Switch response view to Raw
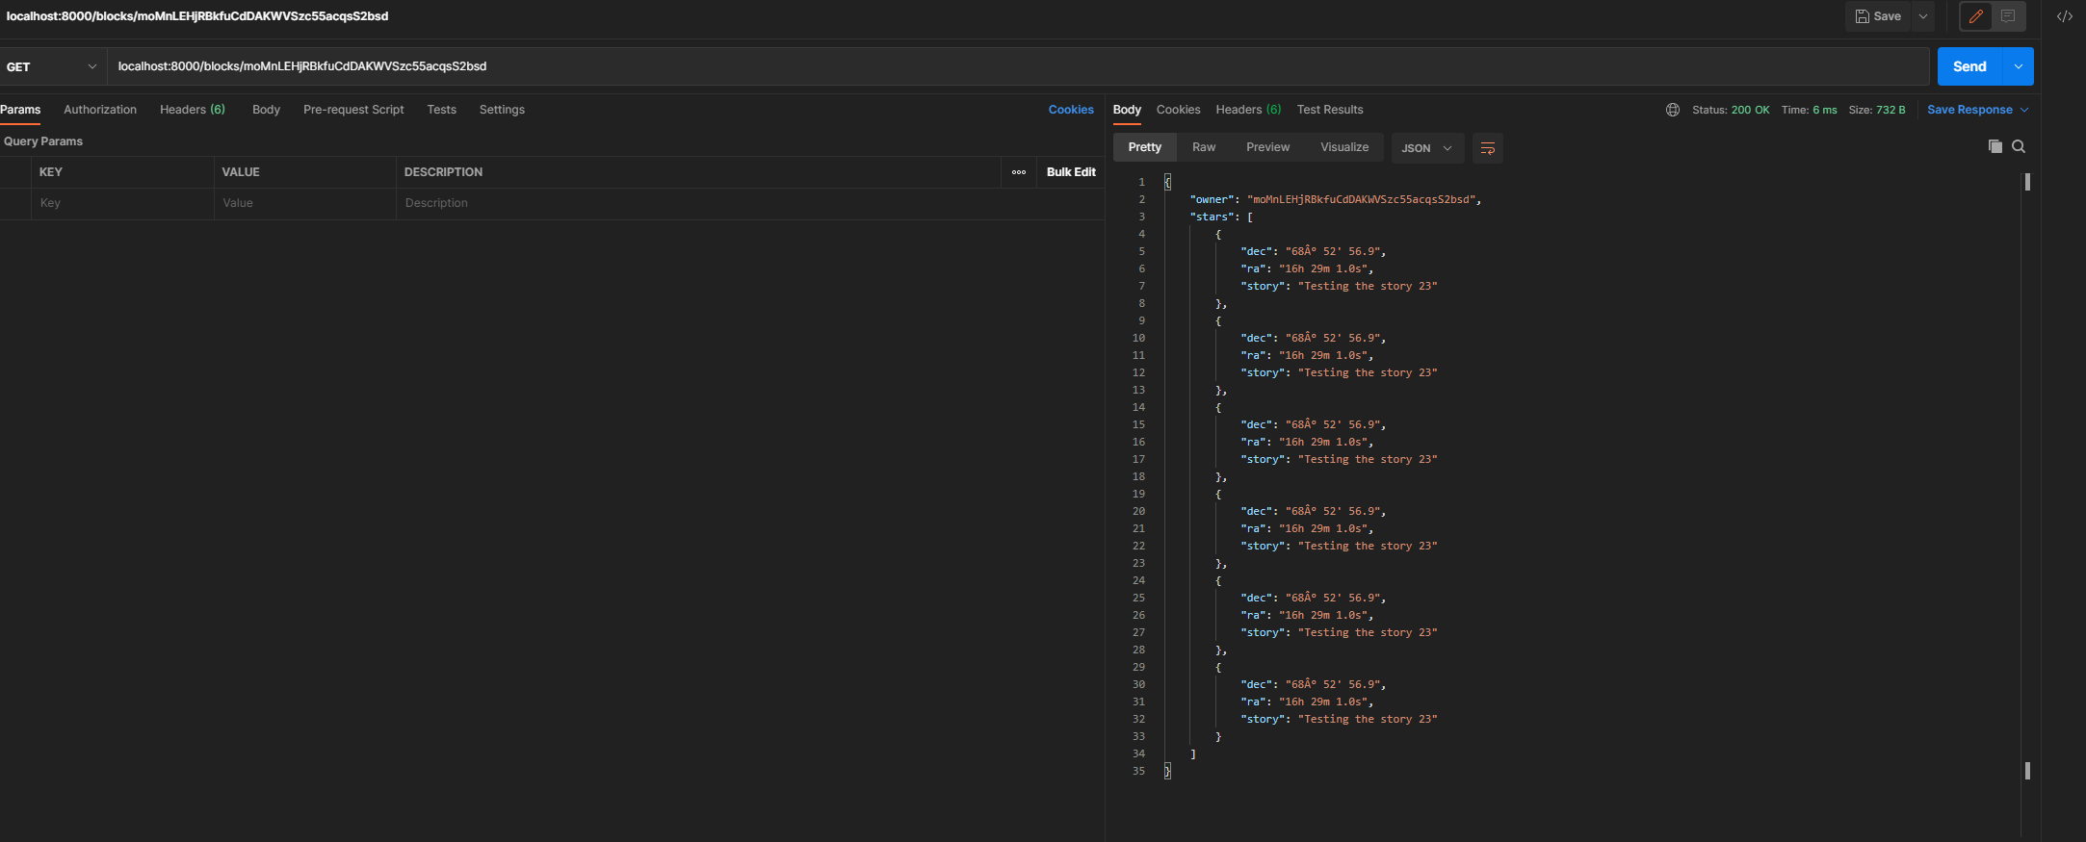Viewport: 2086px width, 842px height. click(1204, 147)
